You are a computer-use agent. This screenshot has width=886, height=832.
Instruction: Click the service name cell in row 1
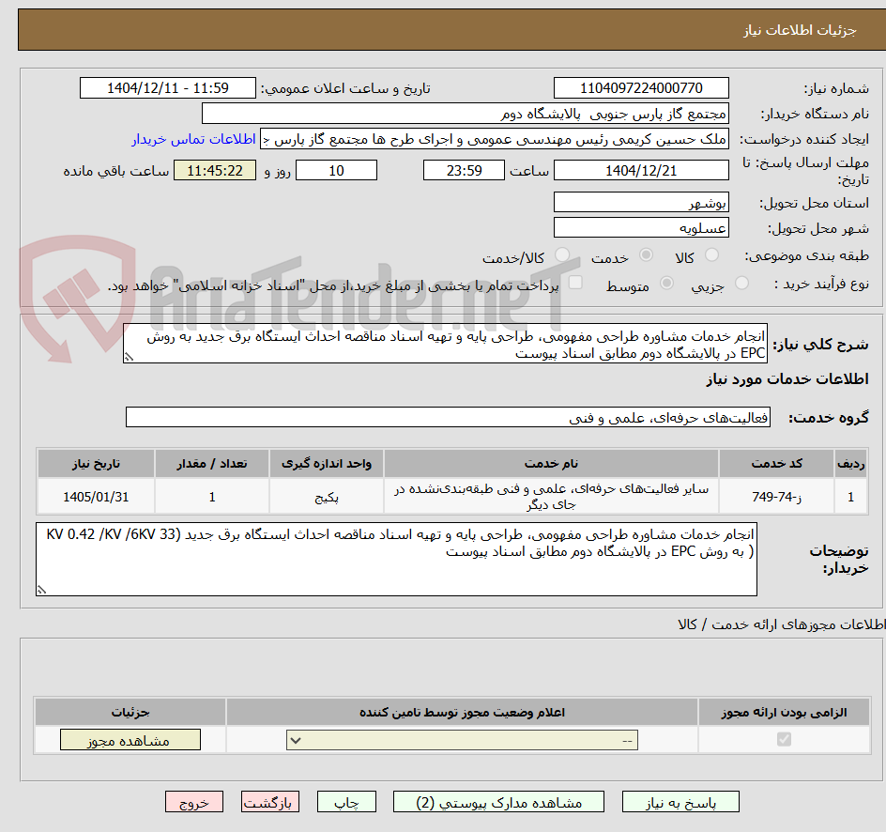[551, 497]
